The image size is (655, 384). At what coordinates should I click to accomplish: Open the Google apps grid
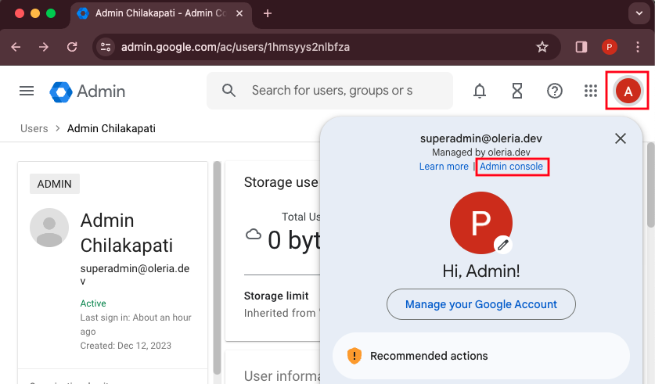(591, 91)
